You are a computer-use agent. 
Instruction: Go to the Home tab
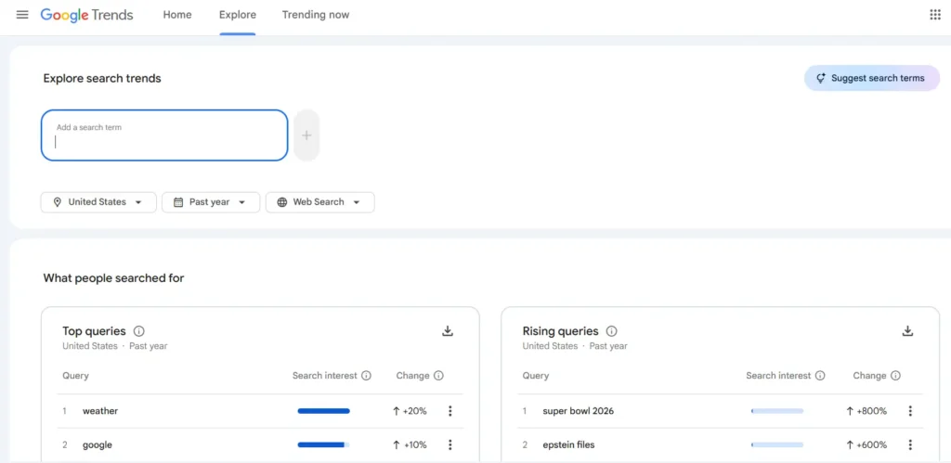tap(177, 15)
